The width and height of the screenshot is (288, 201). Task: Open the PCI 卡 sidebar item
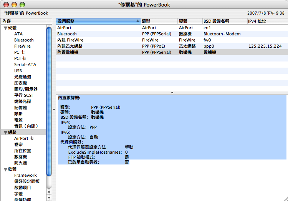(x=20, y=58)
